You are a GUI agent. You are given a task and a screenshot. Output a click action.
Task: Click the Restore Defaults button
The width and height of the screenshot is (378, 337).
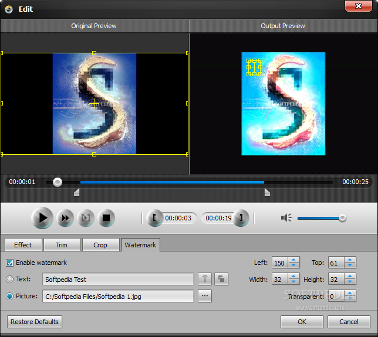click(35, 322)
